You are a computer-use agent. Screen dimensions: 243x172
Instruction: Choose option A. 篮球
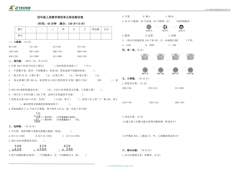[x=126, y=36]
